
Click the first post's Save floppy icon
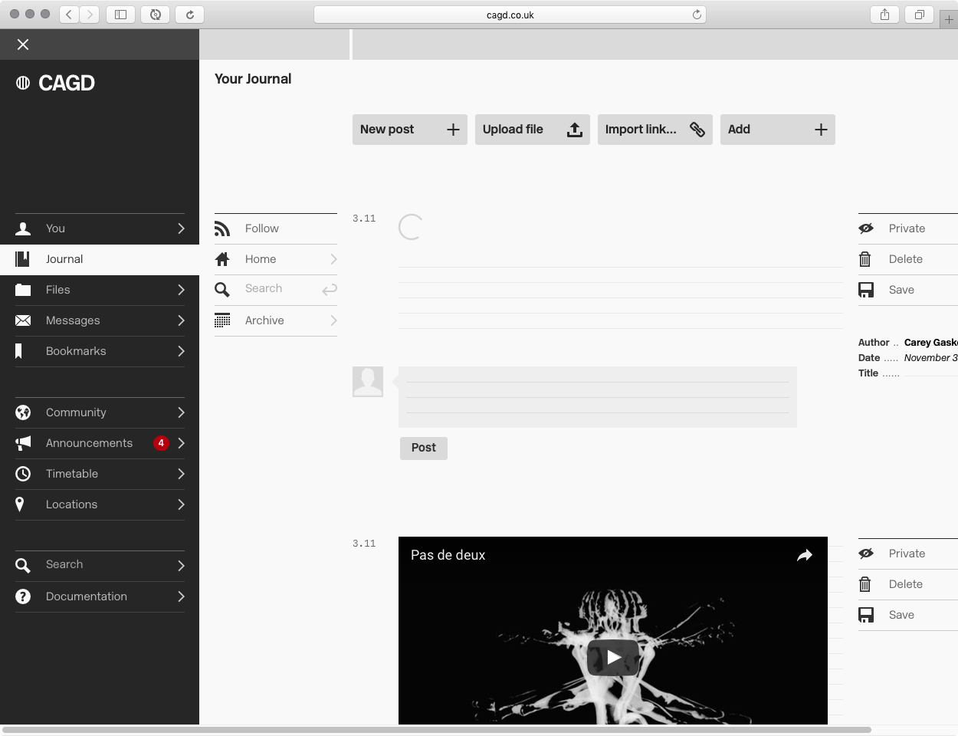pos(866,290)
